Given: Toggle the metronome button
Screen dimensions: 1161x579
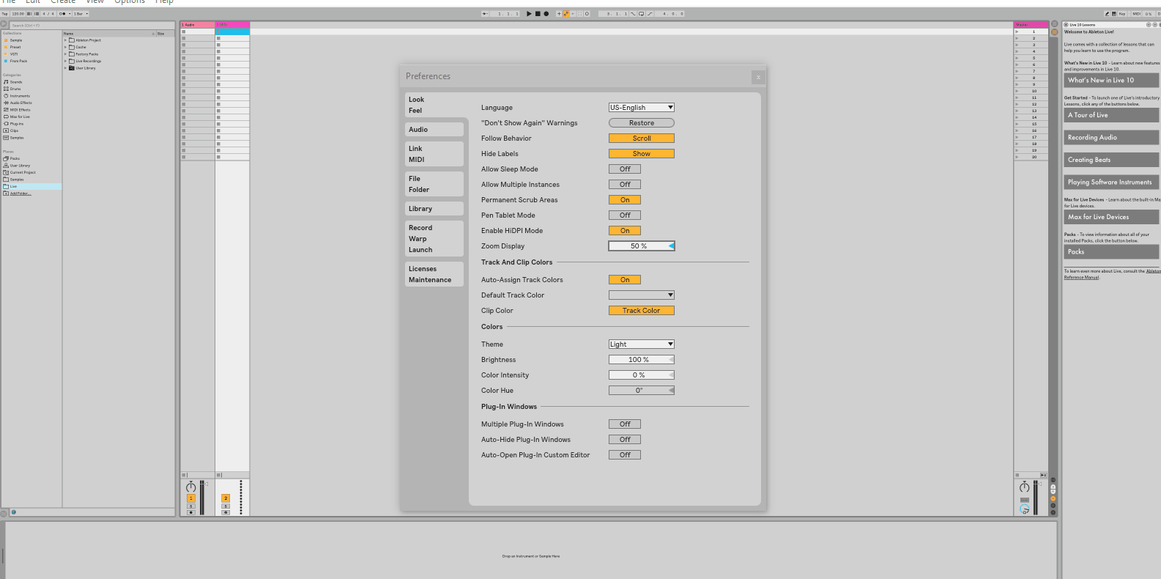Looking at the screenshot, I should 63,14.
